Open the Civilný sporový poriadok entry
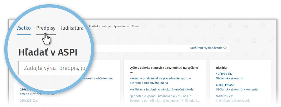The height and width of the screenshot is (107, 281). pos(233,101)
